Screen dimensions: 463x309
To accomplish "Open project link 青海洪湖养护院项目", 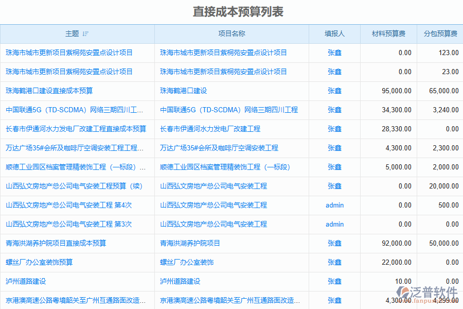I will click(190, 244).
